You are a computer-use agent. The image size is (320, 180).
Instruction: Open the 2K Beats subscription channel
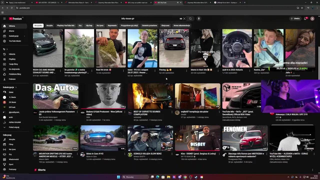tap(14, 102)
